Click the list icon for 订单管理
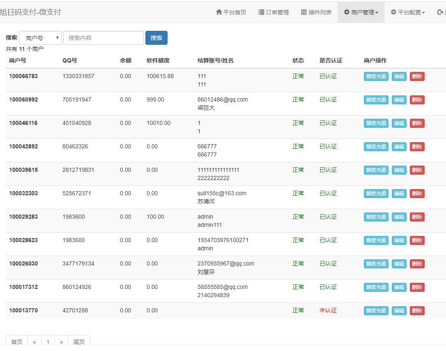The height and width of the screenshot is (351, 446). (261, 12)
